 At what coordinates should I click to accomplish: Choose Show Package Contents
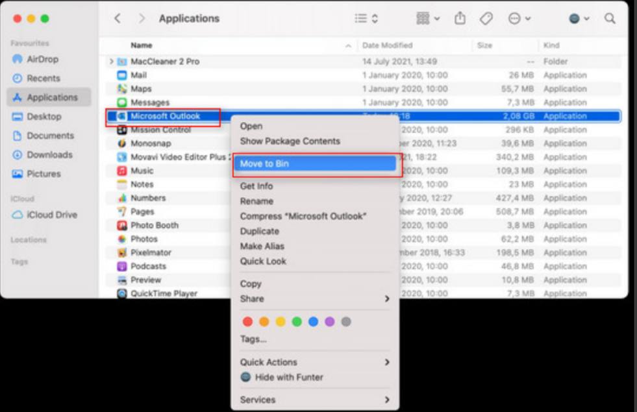pos(315,141)
